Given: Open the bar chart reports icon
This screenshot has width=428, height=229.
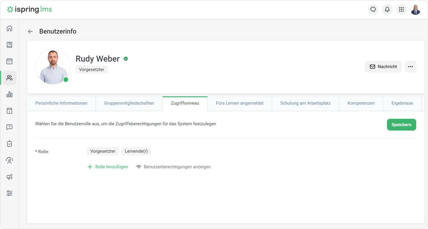Looking at the screenshot, I should [9, 94].
